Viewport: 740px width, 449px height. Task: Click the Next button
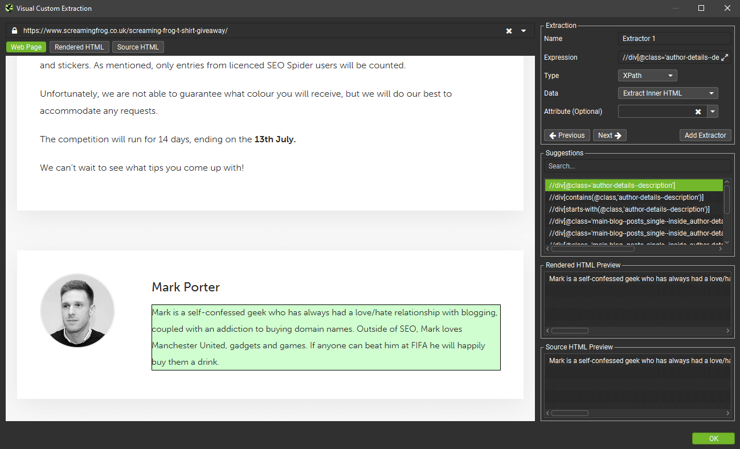pyautogui.click(x=610, y=135)
